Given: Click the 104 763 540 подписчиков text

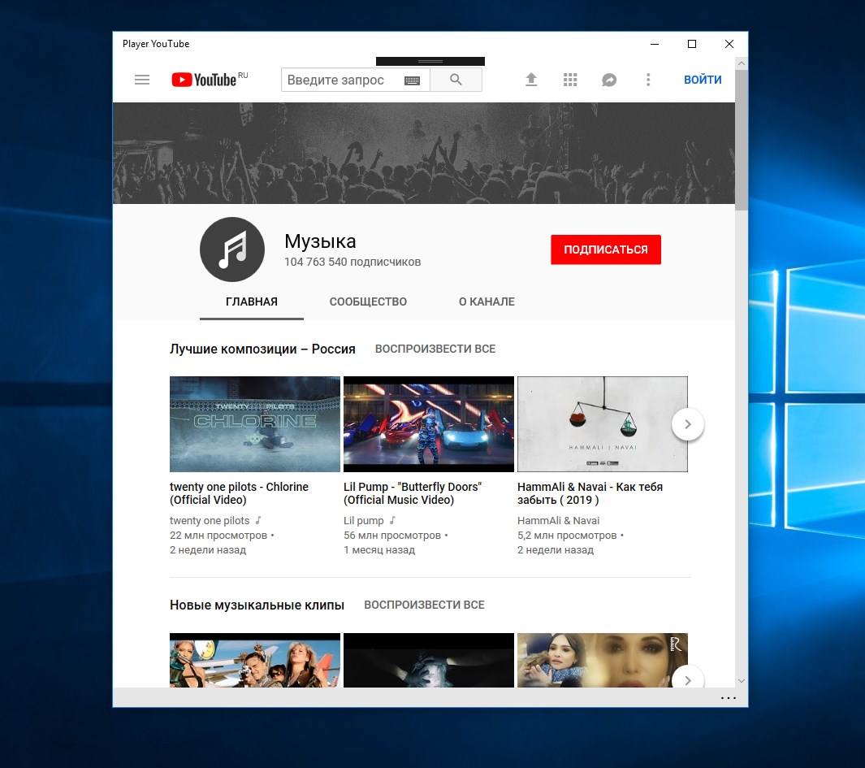Looking at the screenshot, I should click(352, 262).
